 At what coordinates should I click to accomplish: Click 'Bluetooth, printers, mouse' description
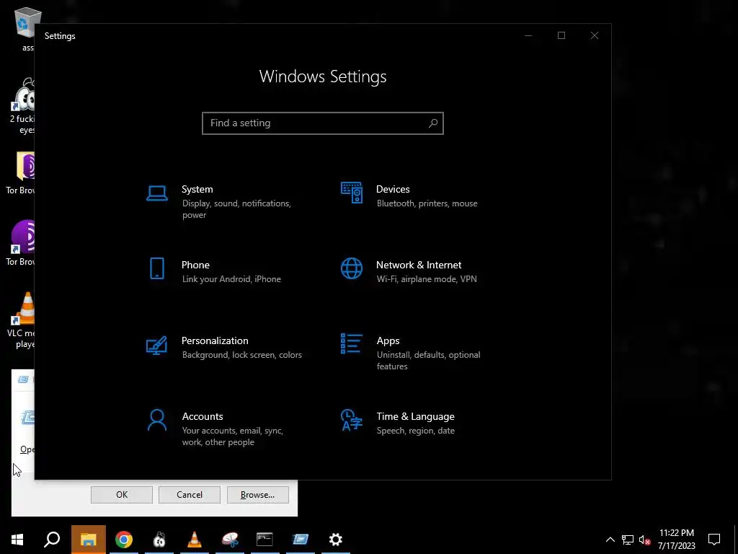pyautogui.click(x=427, y=203)
